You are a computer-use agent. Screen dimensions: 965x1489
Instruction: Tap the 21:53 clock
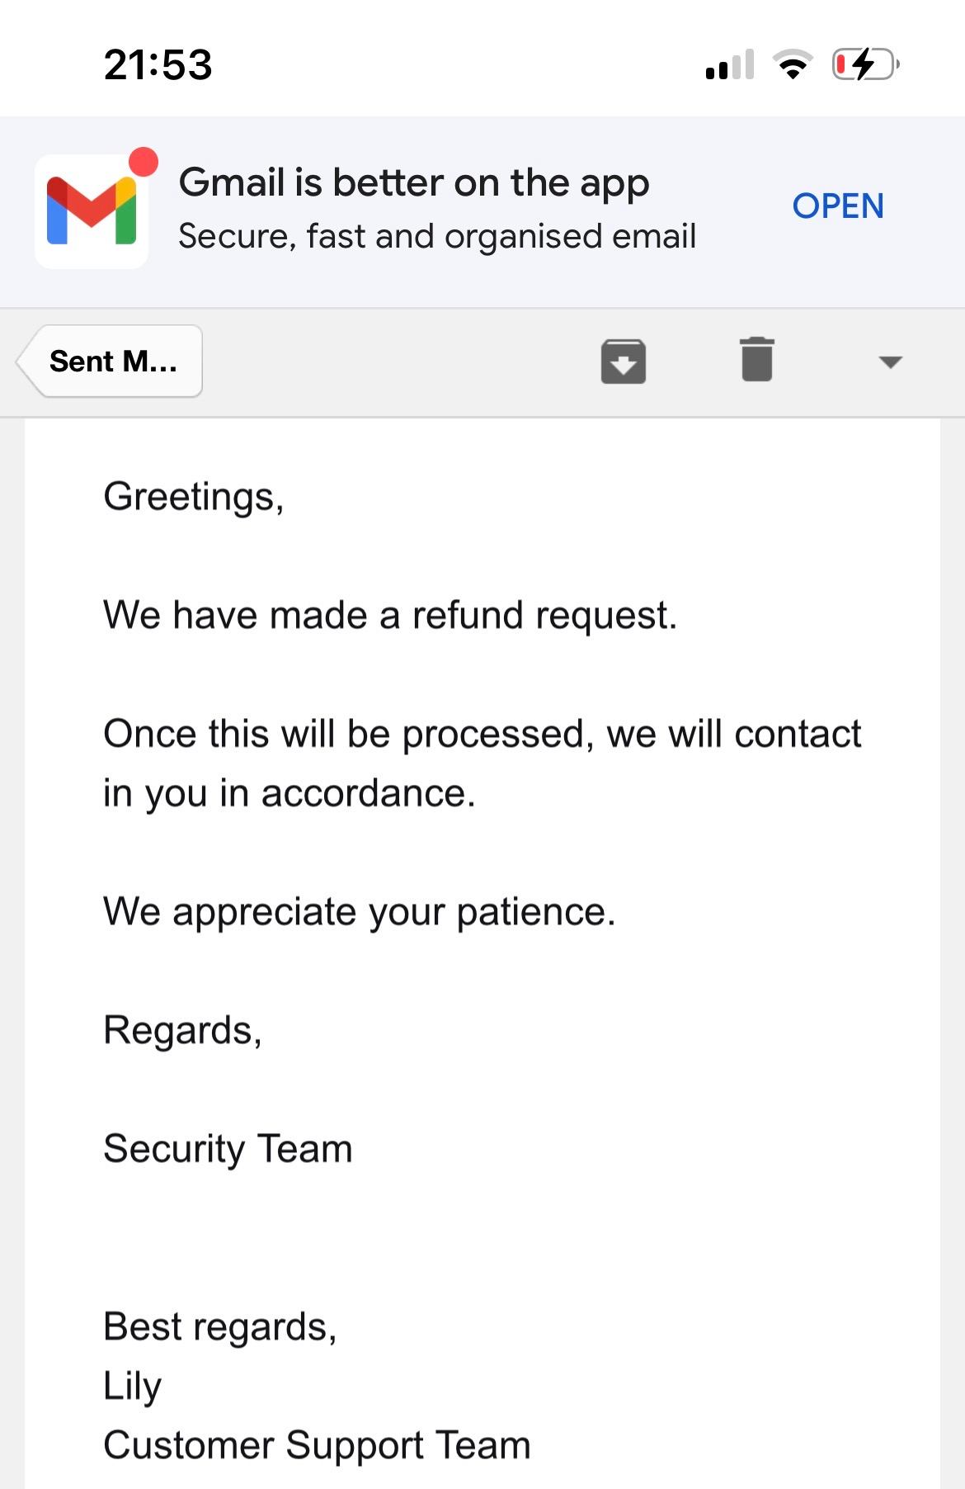[158, 64]
